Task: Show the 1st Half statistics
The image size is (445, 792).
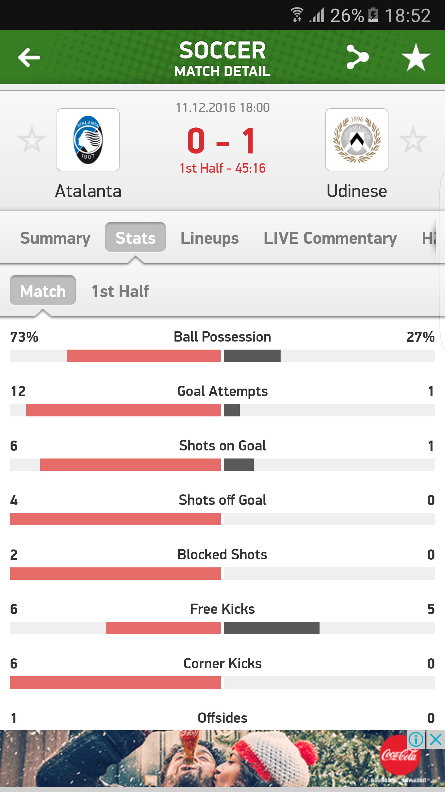Action: (120, 291)
